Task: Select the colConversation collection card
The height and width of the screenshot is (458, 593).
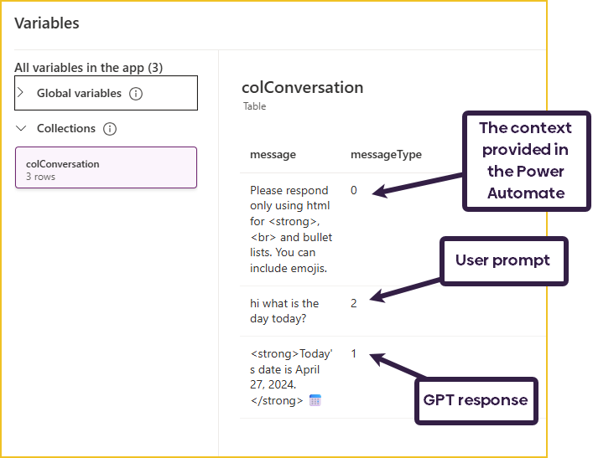Action: tap(106, 168)
